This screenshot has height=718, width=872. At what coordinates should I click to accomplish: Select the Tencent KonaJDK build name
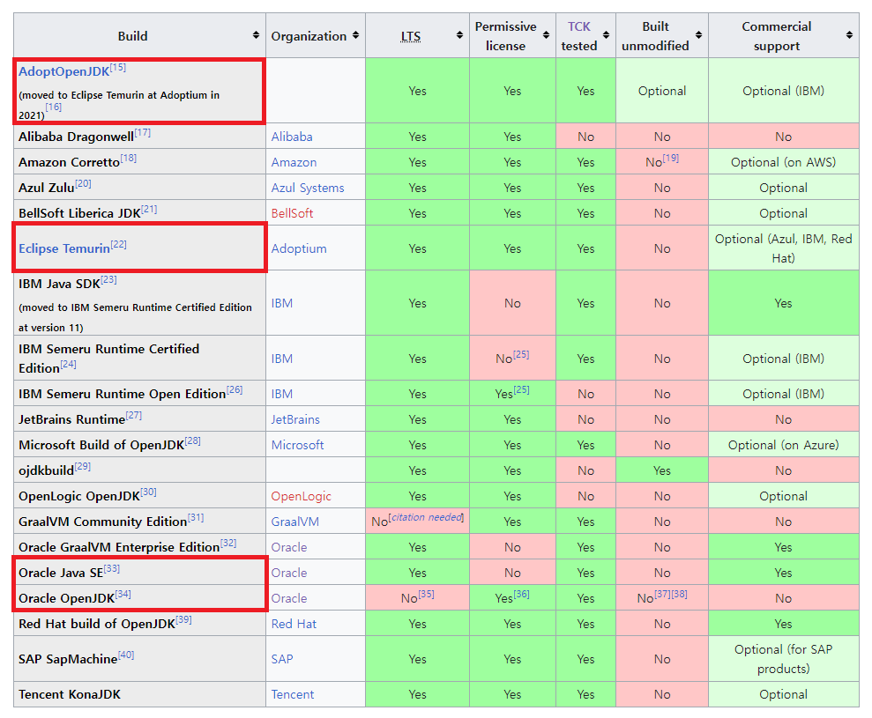click(x=70, y=695)
